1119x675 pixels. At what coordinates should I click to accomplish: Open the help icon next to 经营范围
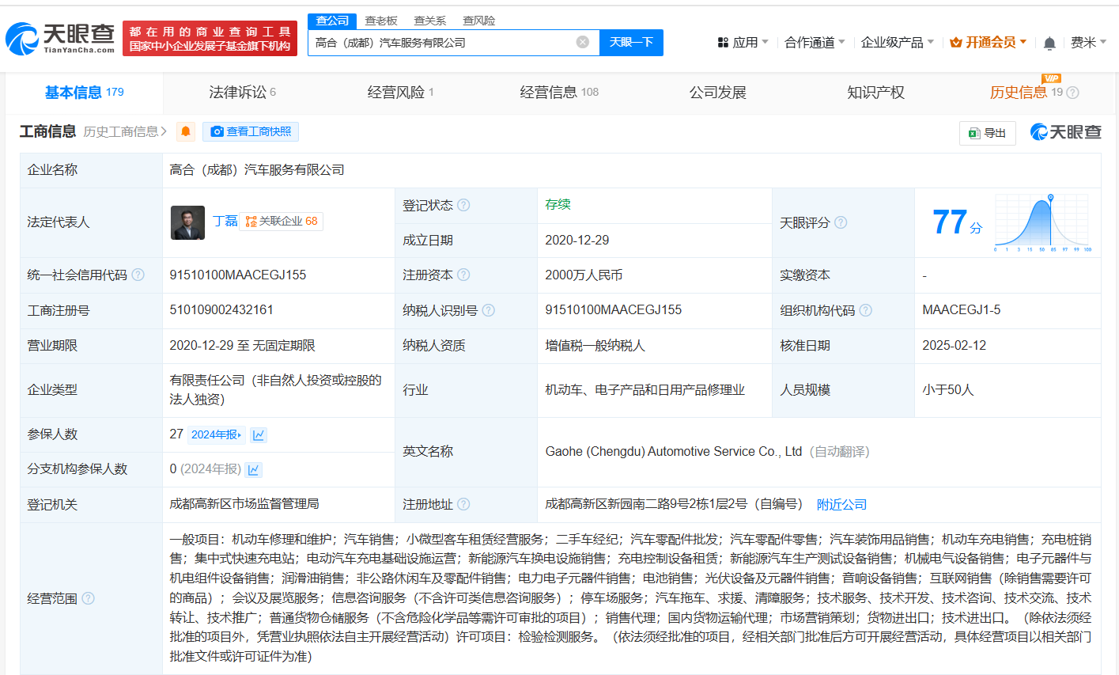pyautogui.click(x=88, y=598)
